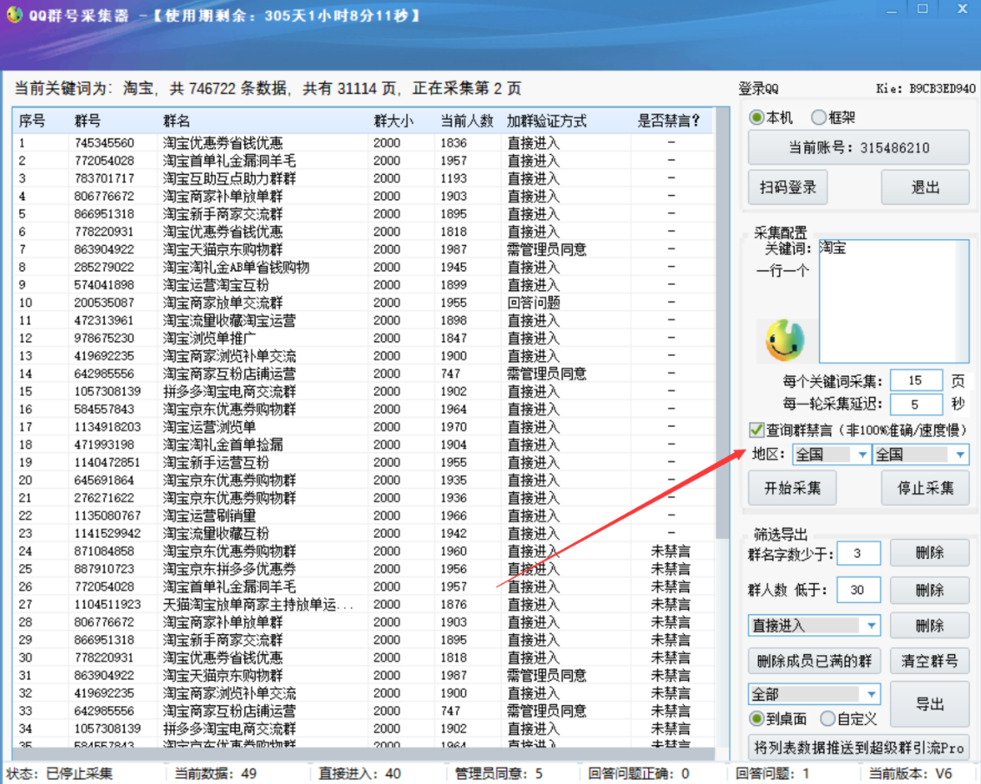This screenshot has width=981, height=784.
Task: Click the 删除成员已满的群 button
Action: [x=814, y=661]
